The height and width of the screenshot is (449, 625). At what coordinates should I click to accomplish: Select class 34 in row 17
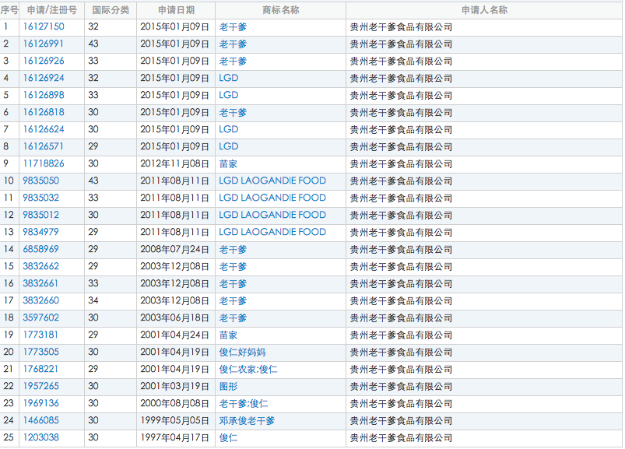click(93, 301)
